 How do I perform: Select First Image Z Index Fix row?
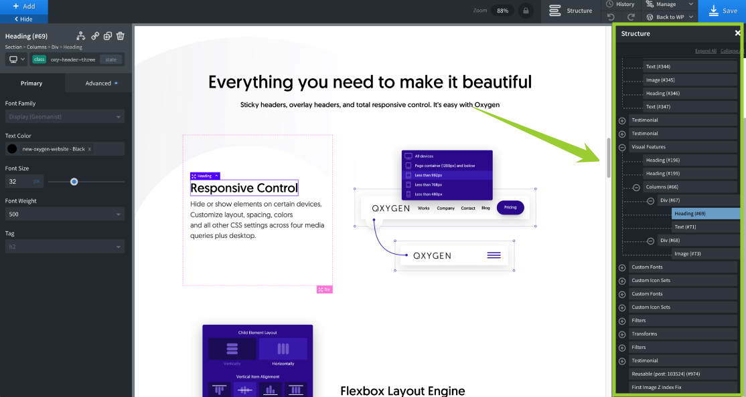683,387
